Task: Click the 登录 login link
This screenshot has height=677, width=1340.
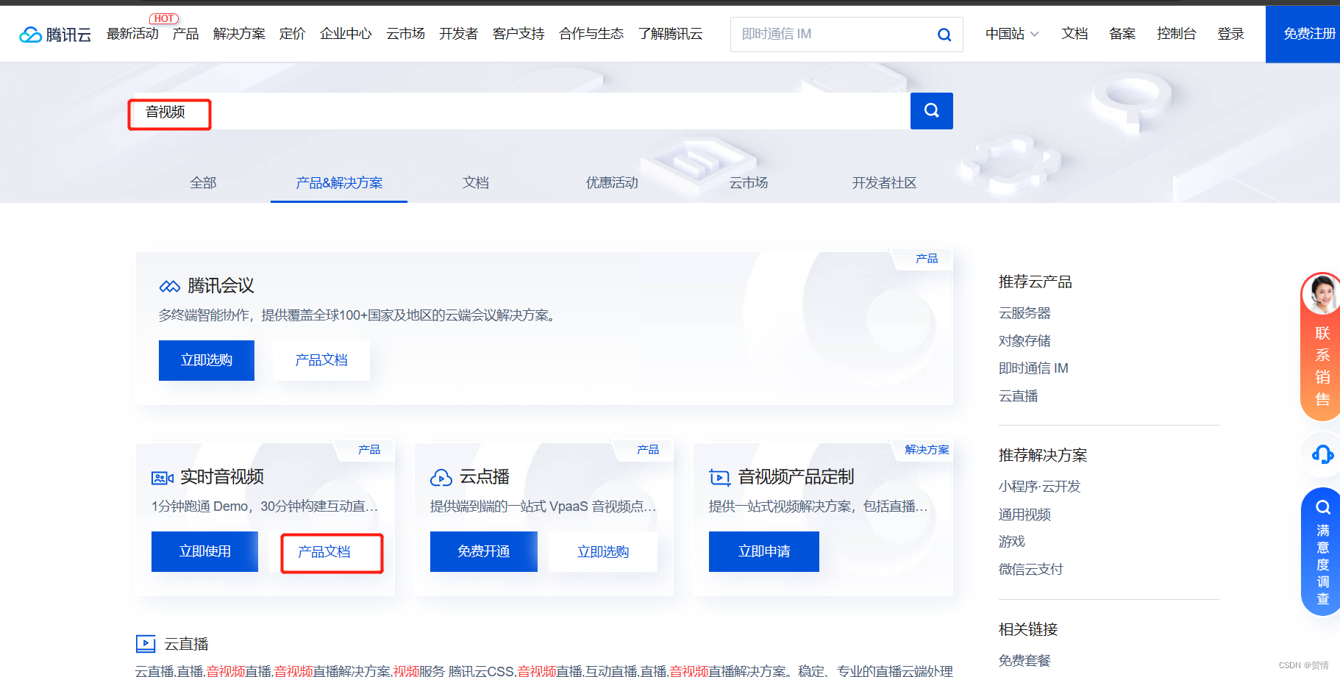Action: 1230,34
